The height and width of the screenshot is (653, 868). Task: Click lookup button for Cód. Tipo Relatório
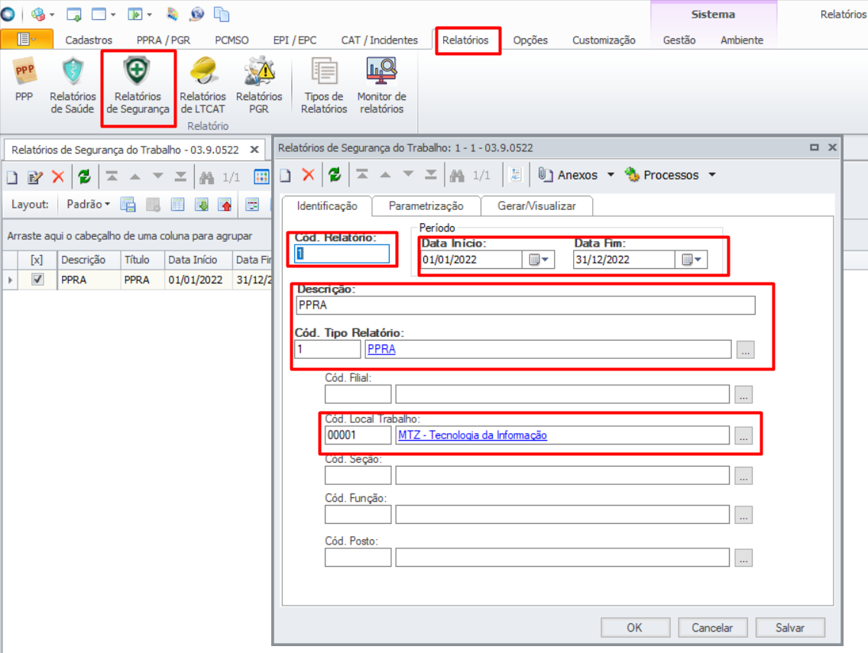[x=745, y=350]
